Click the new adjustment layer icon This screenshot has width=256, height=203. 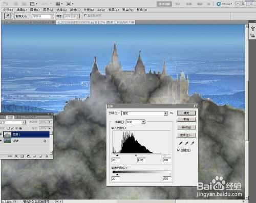28,156
